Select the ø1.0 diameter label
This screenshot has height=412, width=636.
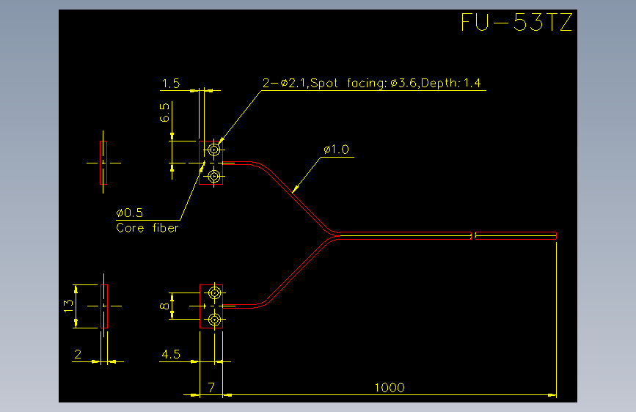coord(336,150)
